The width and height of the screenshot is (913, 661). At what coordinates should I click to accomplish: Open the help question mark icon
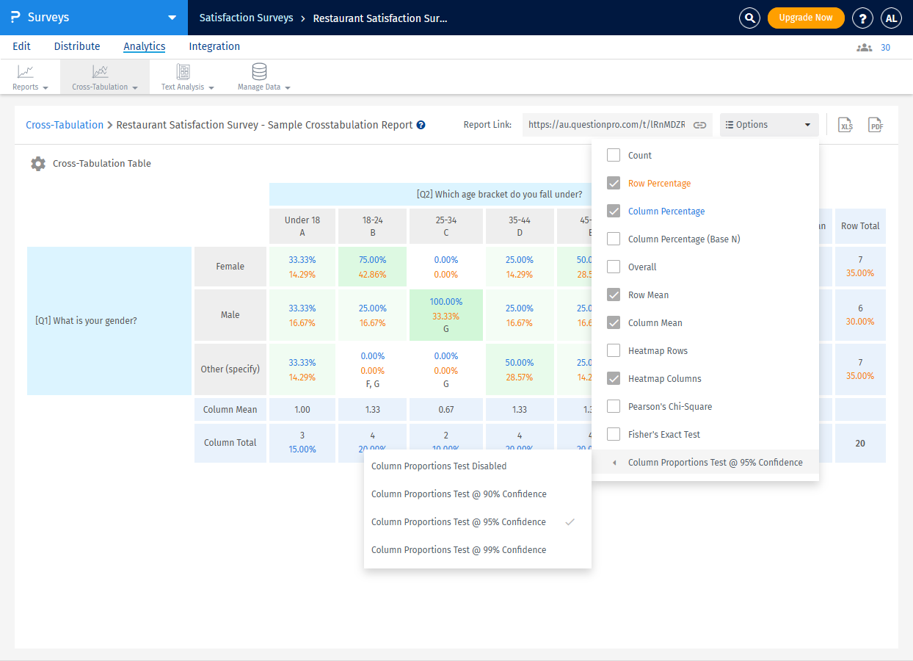point(862,18)
